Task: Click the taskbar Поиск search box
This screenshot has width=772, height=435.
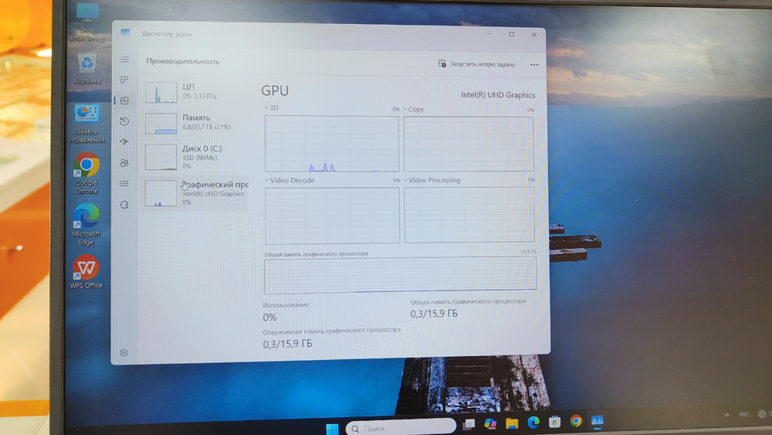Action: click(401, 427)
